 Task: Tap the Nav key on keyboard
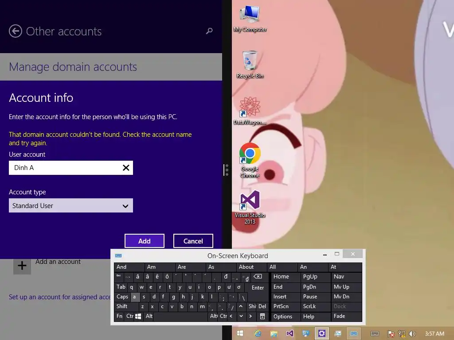tap(347, 277)
